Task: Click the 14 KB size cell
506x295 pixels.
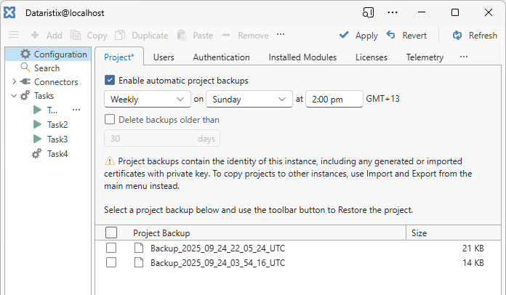Action: coord(473,262)
